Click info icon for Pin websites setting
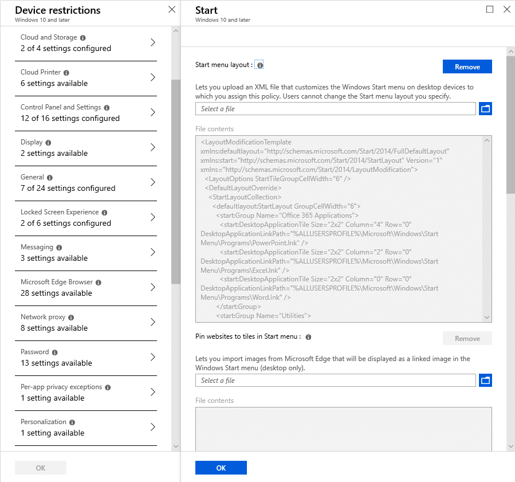The width and height of the screenshot is (515, 482). (308, 337)
